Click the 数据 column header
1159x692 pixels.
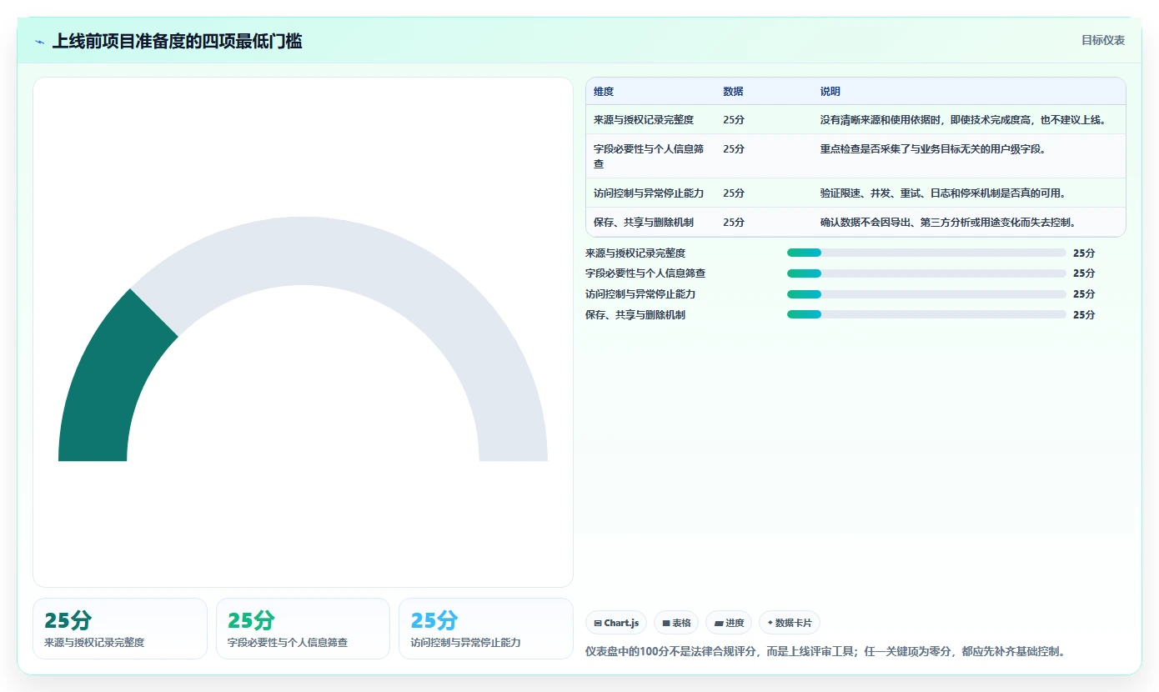733,92
